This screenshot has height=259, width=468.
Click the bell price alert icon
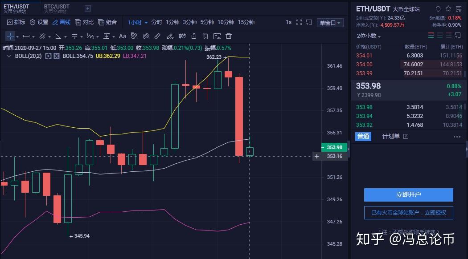click(438, 9)
